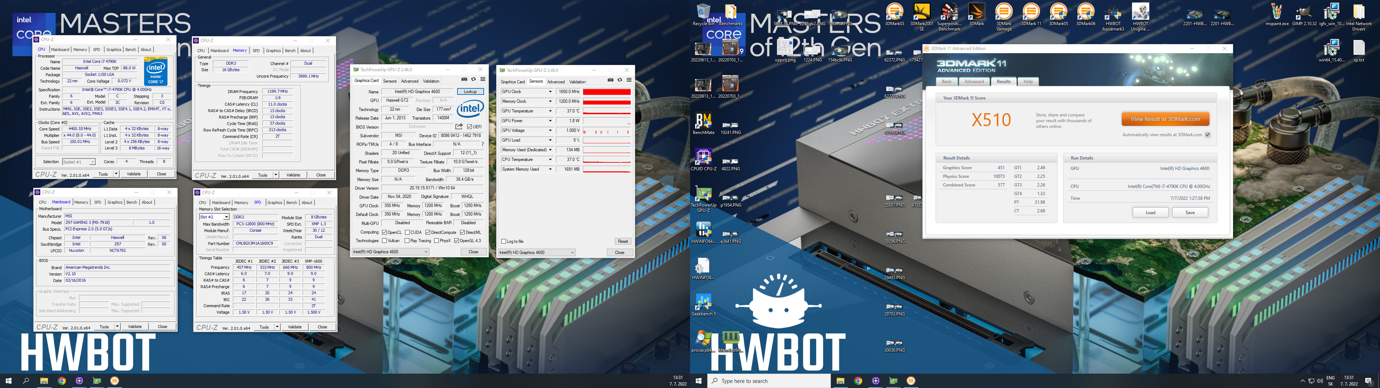1380x388 pixels.
Task: Switch to the Advanced tab in 3DMark 11
Action: tap(974, 82)
